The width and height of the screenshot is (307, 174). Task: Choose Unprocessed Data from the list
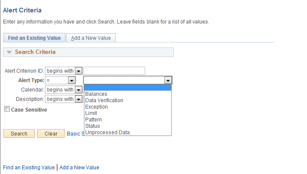tap(107, 133)
